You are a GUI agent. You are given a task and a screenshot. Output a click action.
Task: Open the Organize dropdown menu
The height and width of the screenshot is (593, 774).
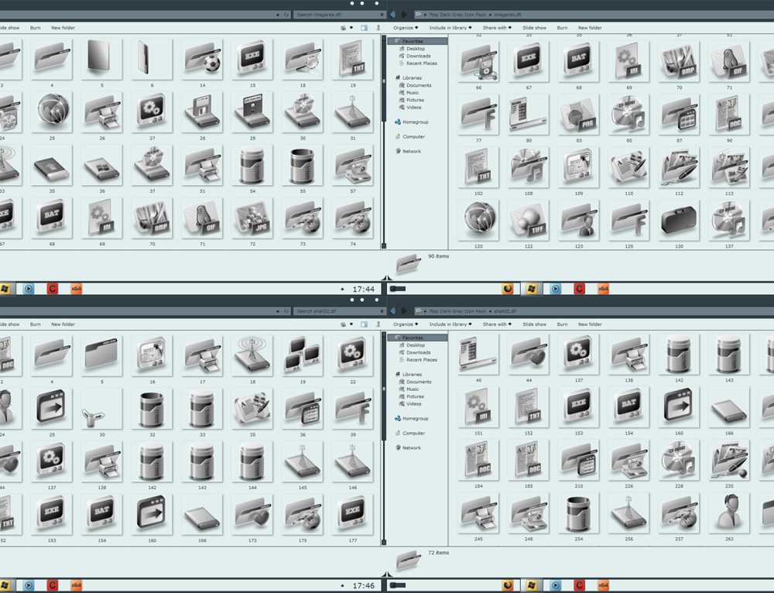point(406,28)
